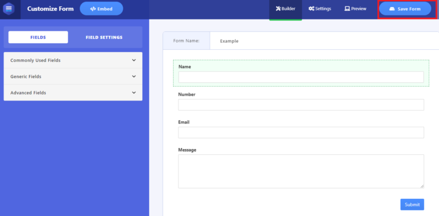This screenshot has width=439, height=216.
Task: Click inside the Name input field
Action: click(x=301, y=77)
